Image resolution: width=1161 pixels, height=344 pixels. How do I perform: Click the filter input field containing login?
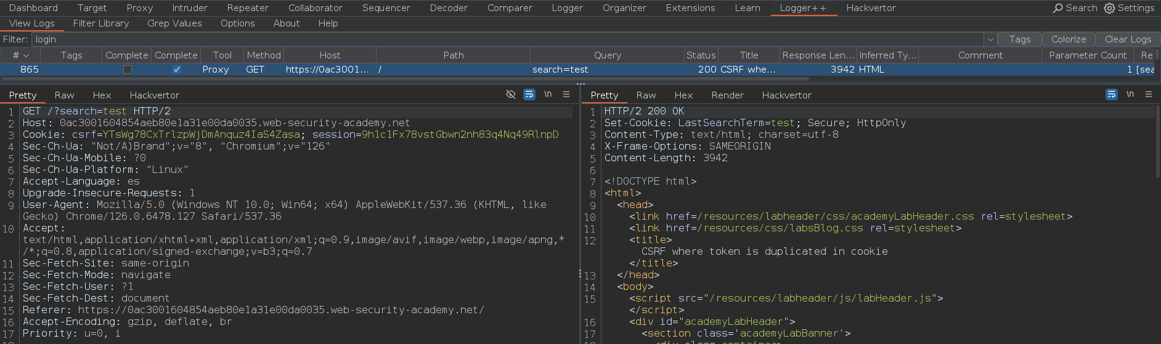click(508, 39)
